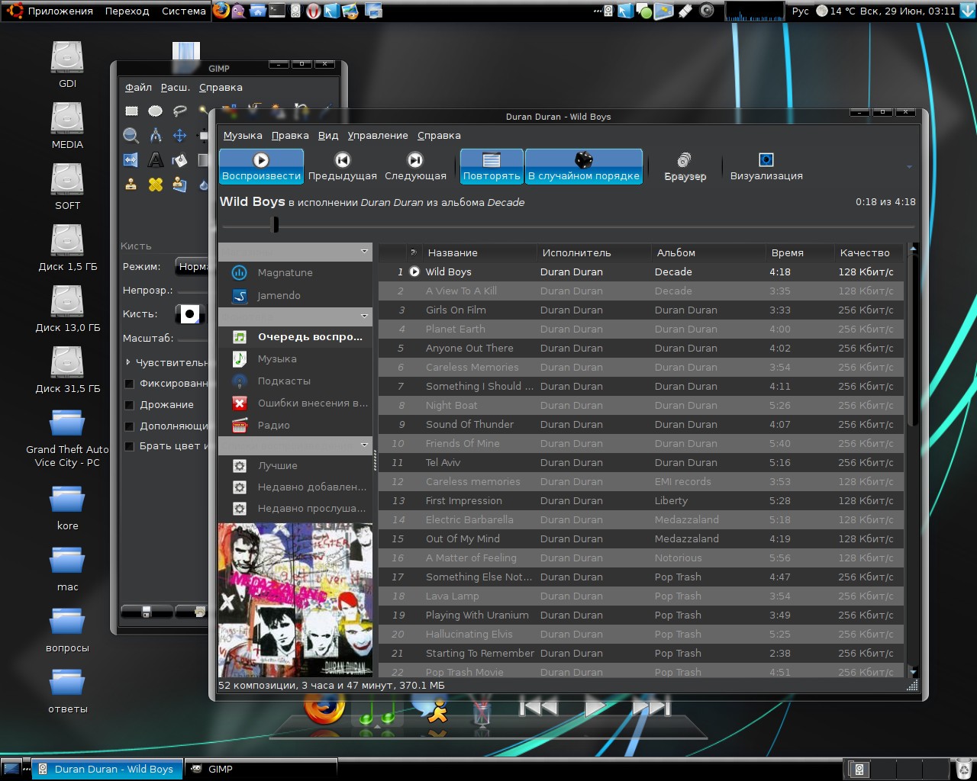The width and height of the screenshot is (977, 781).
Task: Open the Визуализация visualization
Action: (x=766, y=166)
